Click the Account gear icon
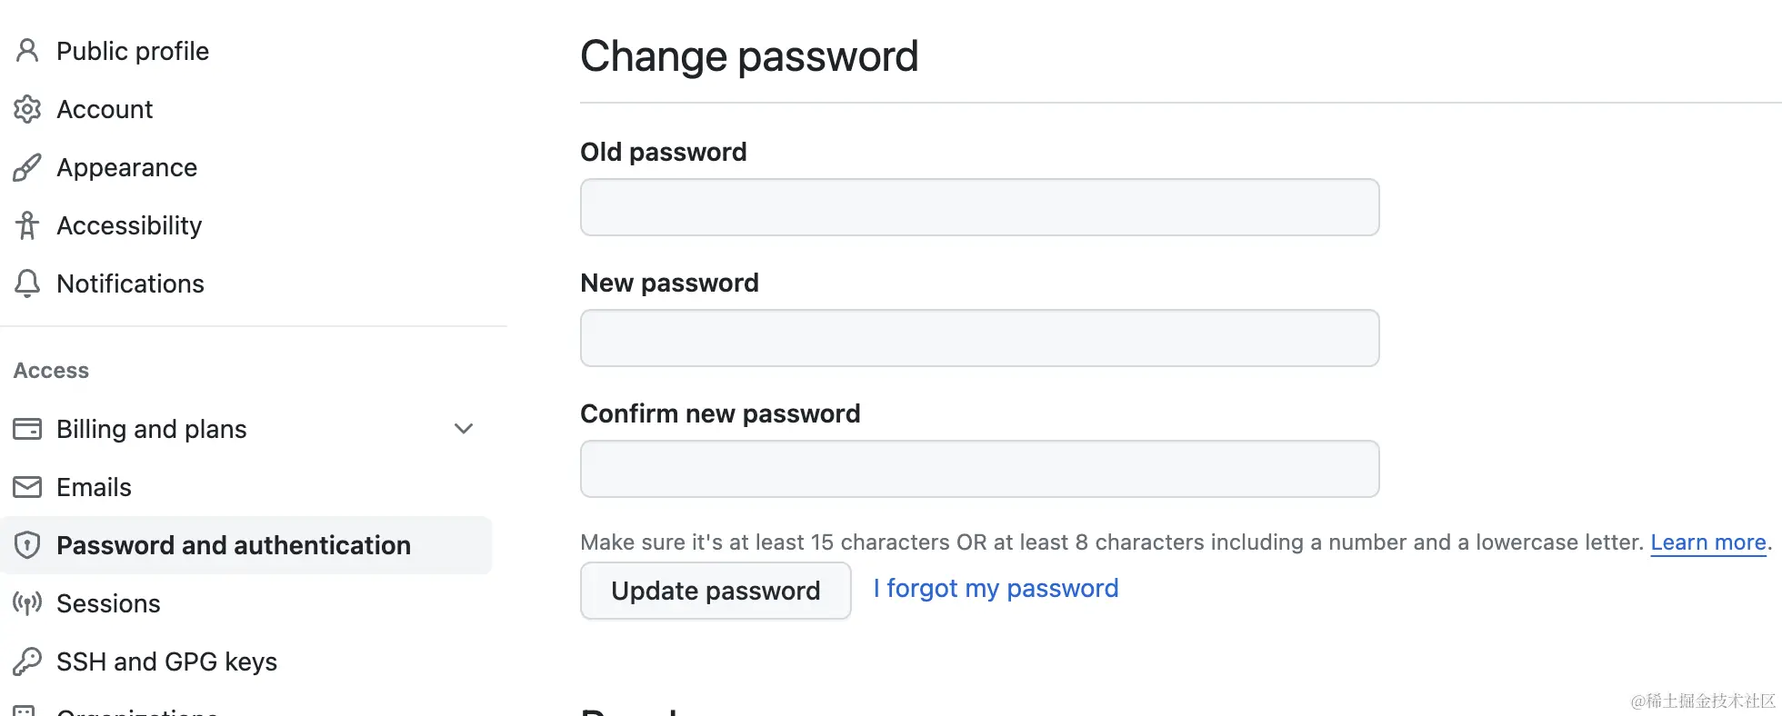This screenshot has width=1782, height=716. tap(27, 109)
